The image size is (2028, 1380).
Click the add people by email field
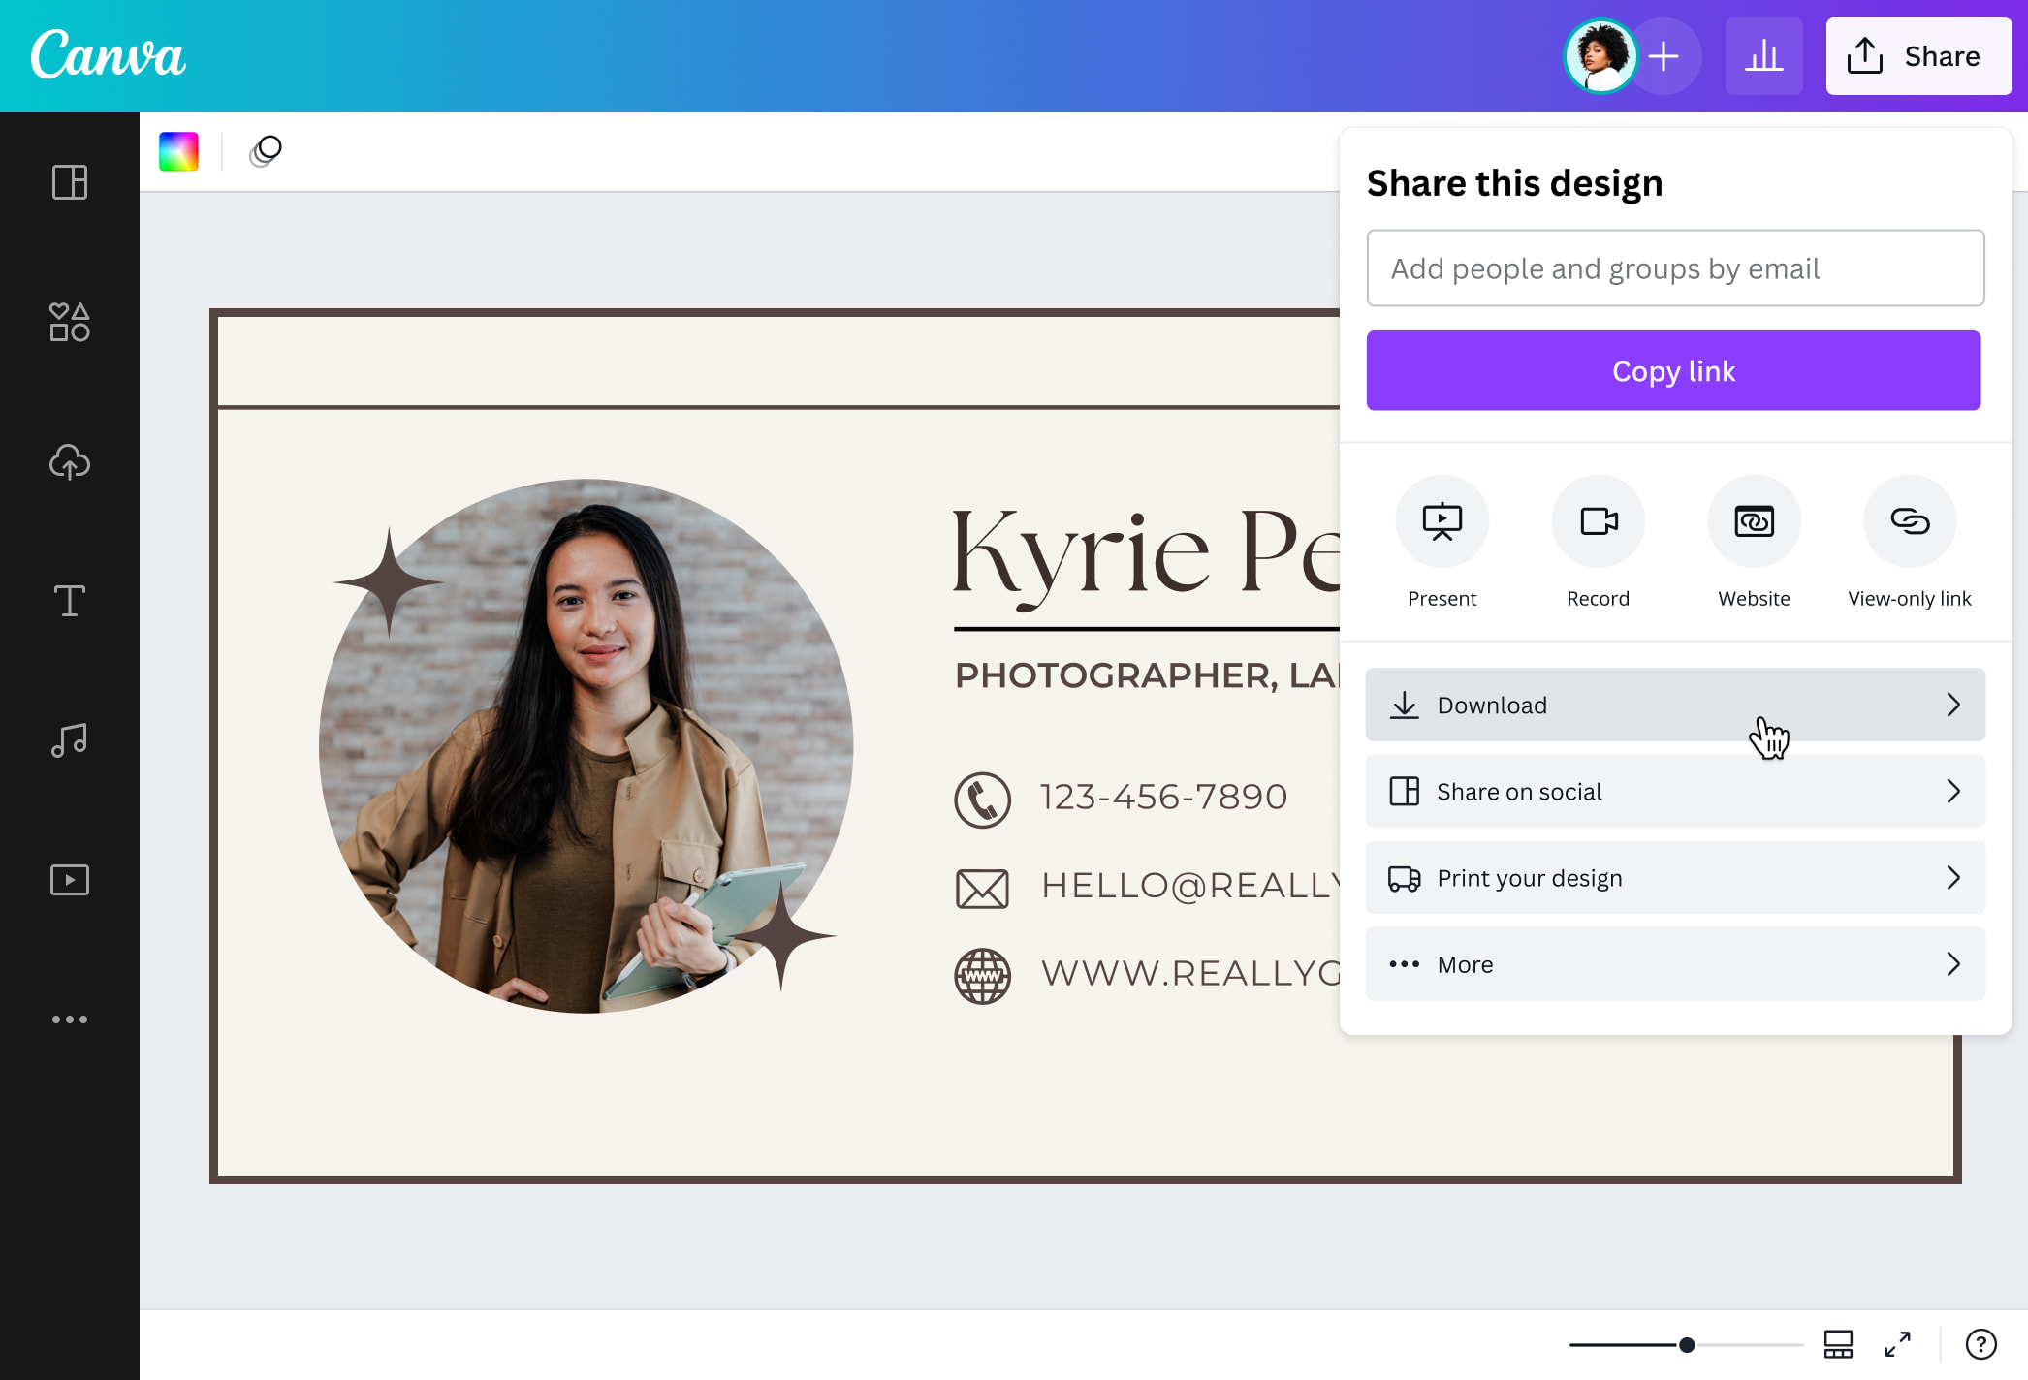coord(1674,268)
